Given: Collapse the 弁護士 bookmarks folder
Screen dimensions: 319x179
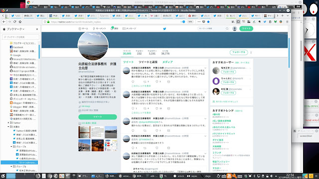Looking at the screenshot, I should 8,127.
